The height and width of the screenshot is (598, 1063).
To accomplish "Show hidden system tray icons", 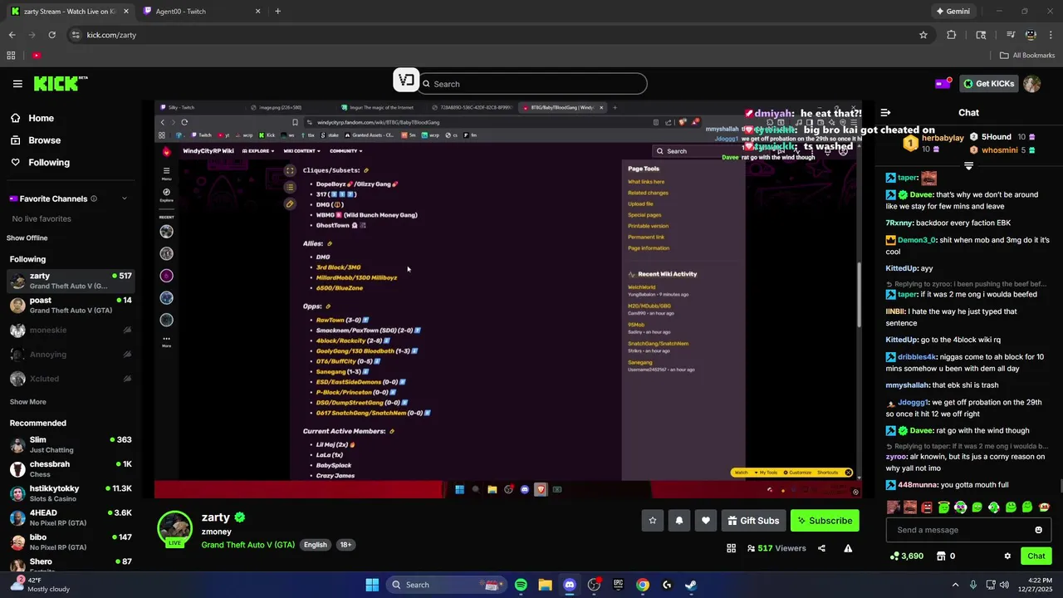I will tap(955, 585).
